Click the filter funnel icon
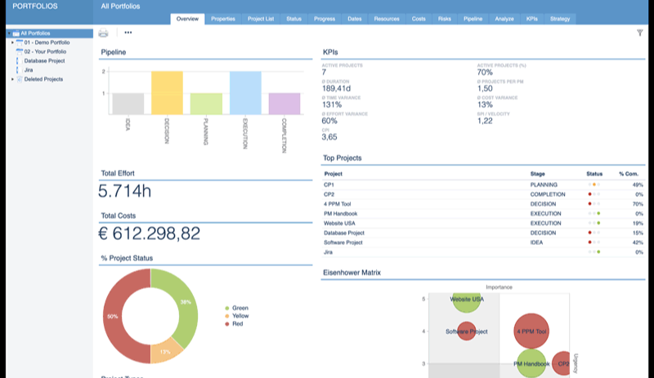This screenshot has height=378, width=654. tap(639, 33)
